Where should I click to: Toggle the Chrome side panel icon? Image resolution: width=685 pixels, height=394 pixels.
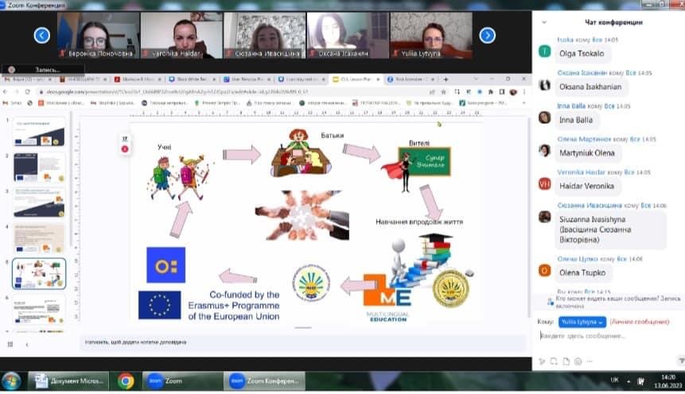point(502,92)
